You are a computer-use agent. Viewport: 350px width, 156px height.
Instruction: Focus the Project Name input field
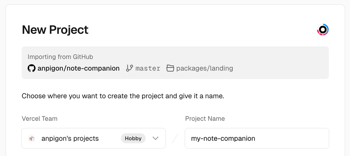pyautogui.click(x=256, y=138)
